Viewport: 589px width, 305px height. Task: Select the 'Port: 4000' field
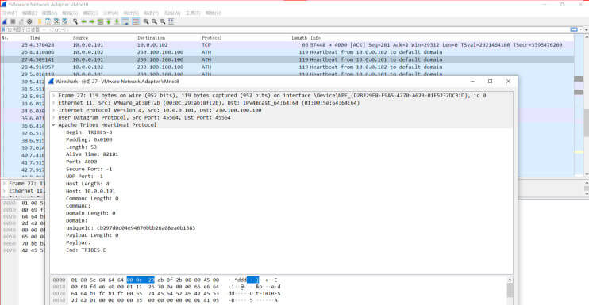point(82,162)
